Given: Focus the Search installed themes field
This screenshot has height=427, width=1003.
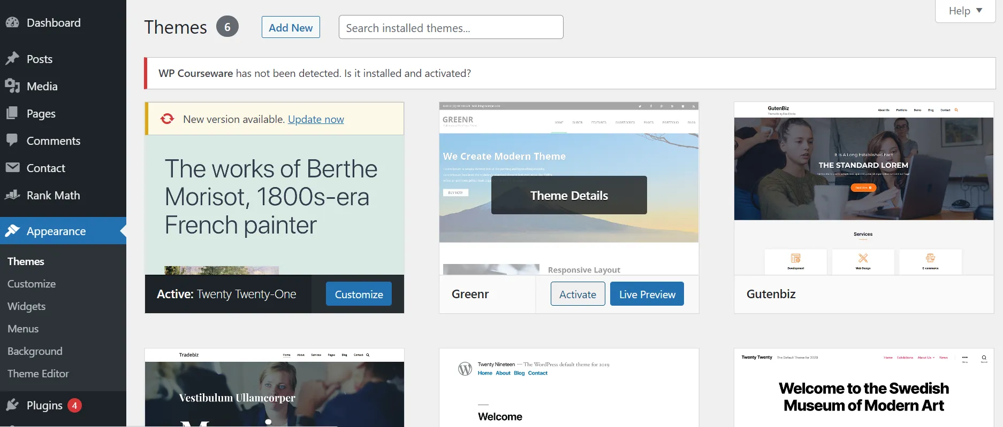Looking at the screenshot, I should [x=451, y=27].
